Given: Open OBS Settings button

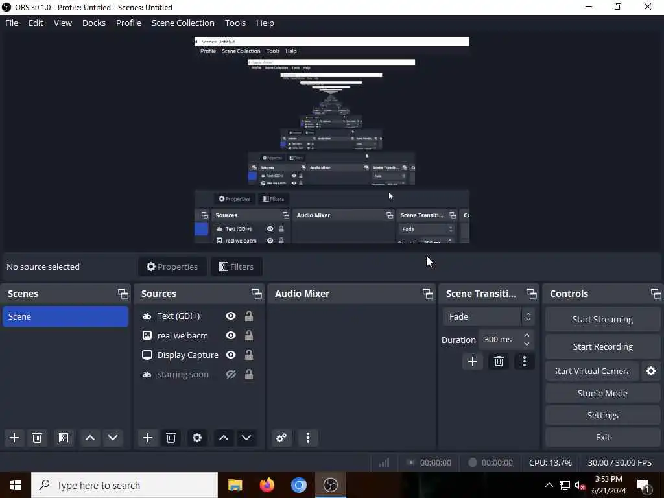Looking at the screenshot, I should pyautogui.click(x=602, y=415).
